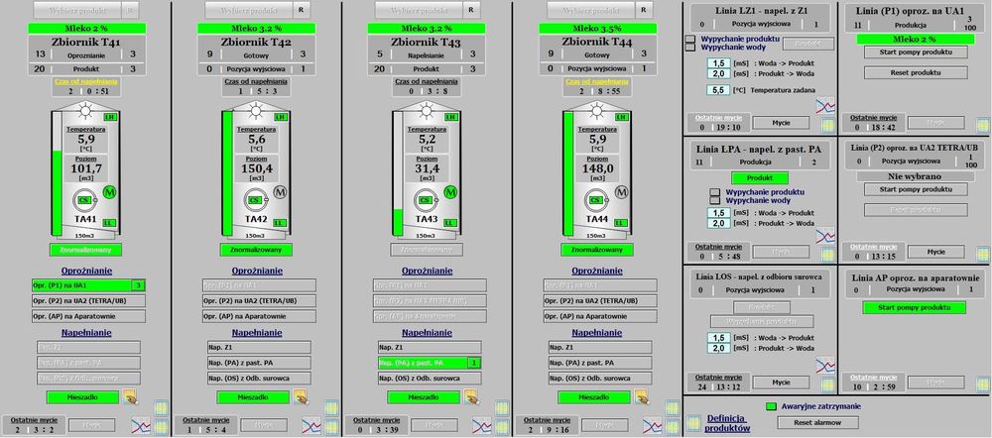
Task: Click Mycie button in Linia LZ1 panel
Action: [782, 123]
